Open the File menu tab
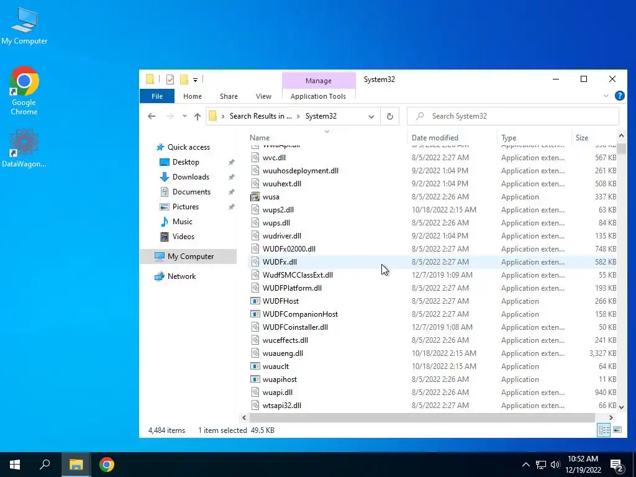This screenshot has width=636, height=477. coord(157,96)
